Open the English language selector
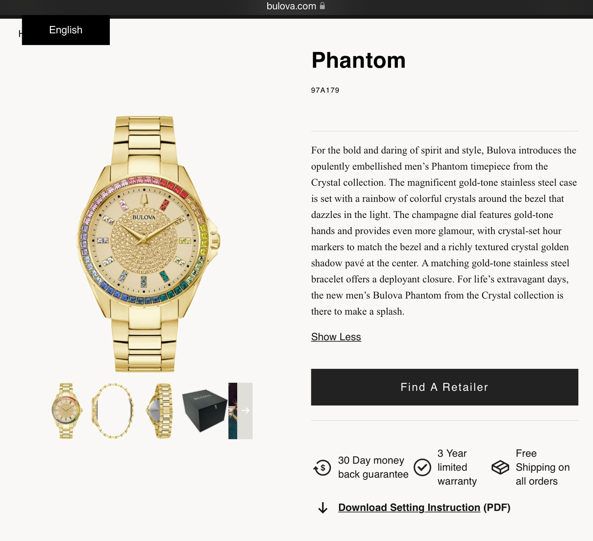This screenshot has height=541, width=593. coord(66,30)
